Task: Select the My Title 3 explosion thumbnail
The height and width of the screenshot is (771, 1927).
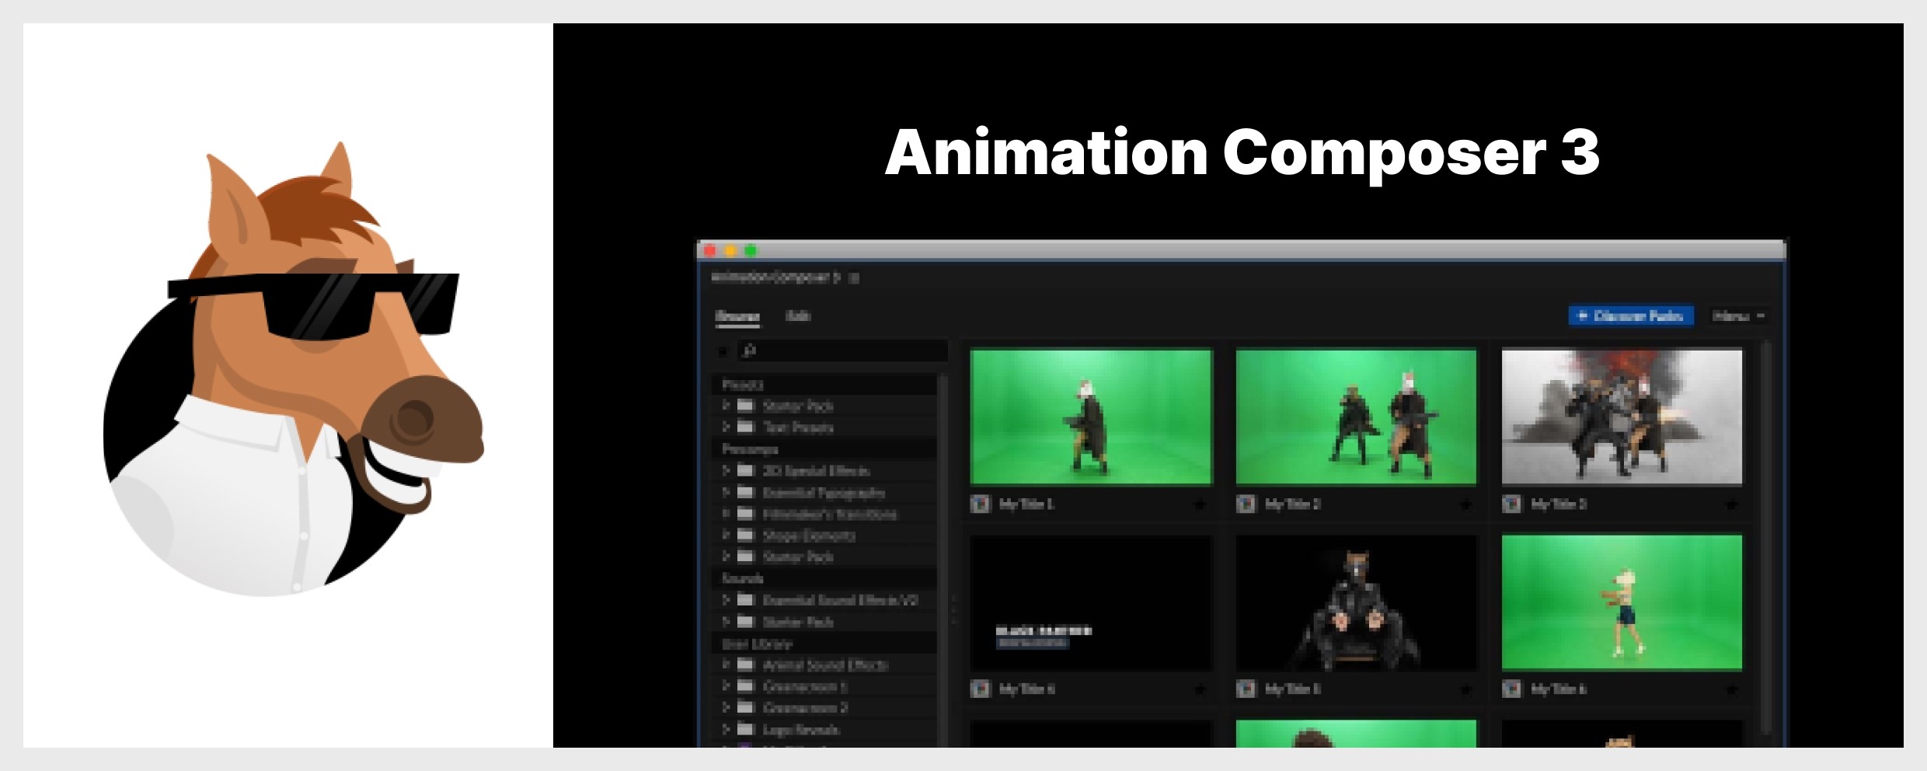Action: (1622, 417)
